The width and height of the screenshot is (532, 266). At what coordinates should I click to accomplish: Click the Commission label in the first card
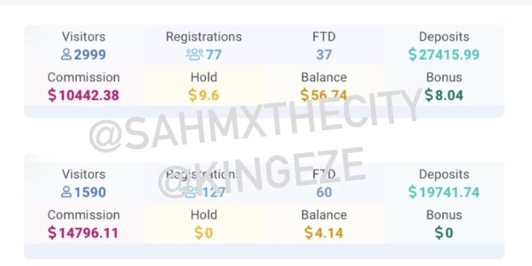[x=84, y=77]
